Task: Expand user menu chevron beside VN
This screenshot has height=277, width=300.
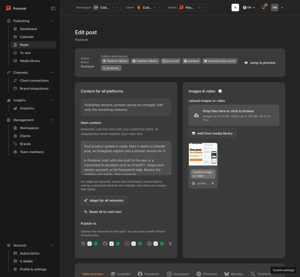Action: (282, 8)
